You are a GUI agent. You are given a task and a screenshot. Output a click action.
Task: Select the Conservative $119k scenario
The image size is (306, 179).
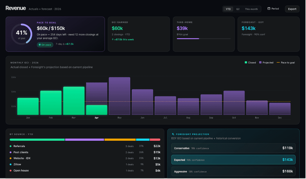pos(233,148)
